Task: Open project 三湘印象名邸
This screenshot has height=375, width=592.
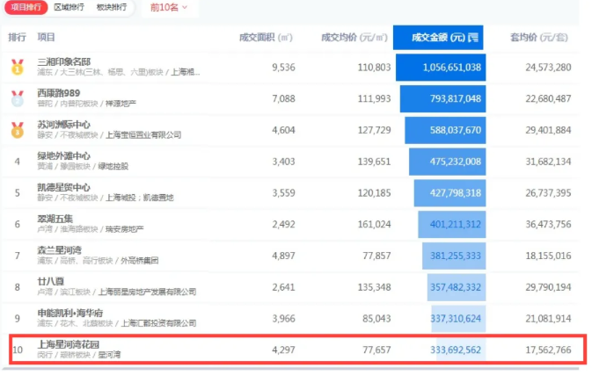Action: tap(64, 61)
